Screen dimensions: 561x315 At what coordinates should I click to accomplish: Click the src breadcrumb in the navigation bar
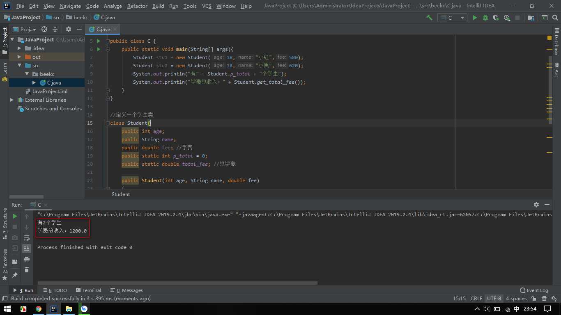pyautogui.click(x=53, y=18)
